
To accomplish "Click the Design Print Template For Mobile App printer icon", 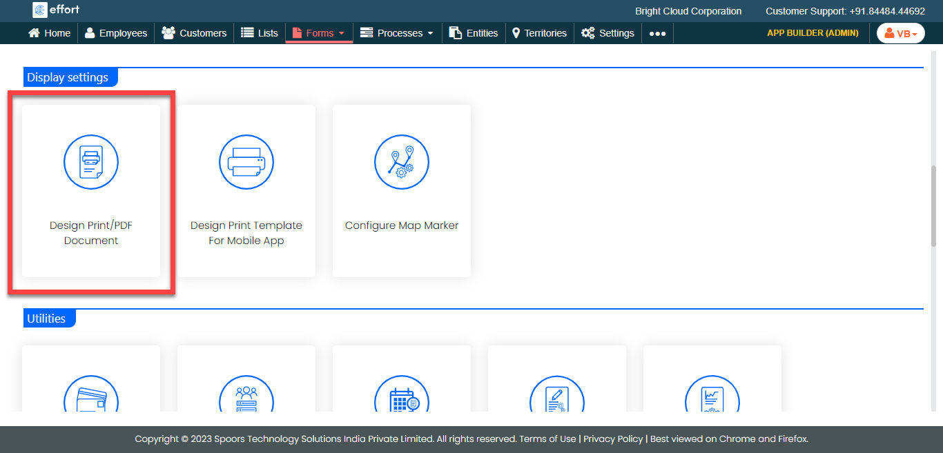I will coord(246,163).
